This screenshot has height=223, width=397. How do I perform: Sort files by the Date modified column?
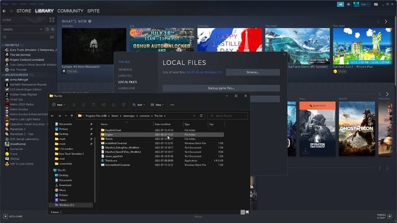click(163, 124)
